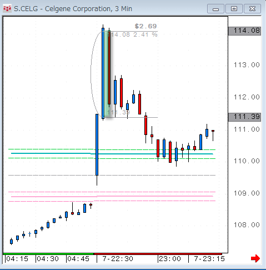Image resolution: width=266 pixels, height=270 pixels.
Task: Click the tall blue candle peaking at 114.08
Action: [x=103, y=73]
